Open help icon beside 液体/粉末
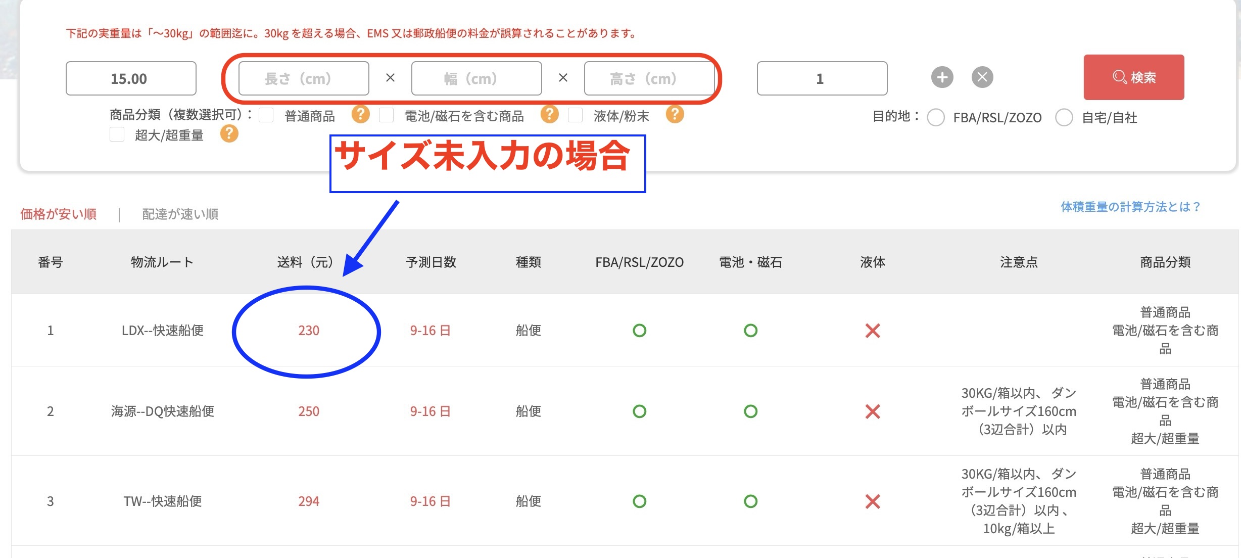1241x558 pixels. [675, 114]
